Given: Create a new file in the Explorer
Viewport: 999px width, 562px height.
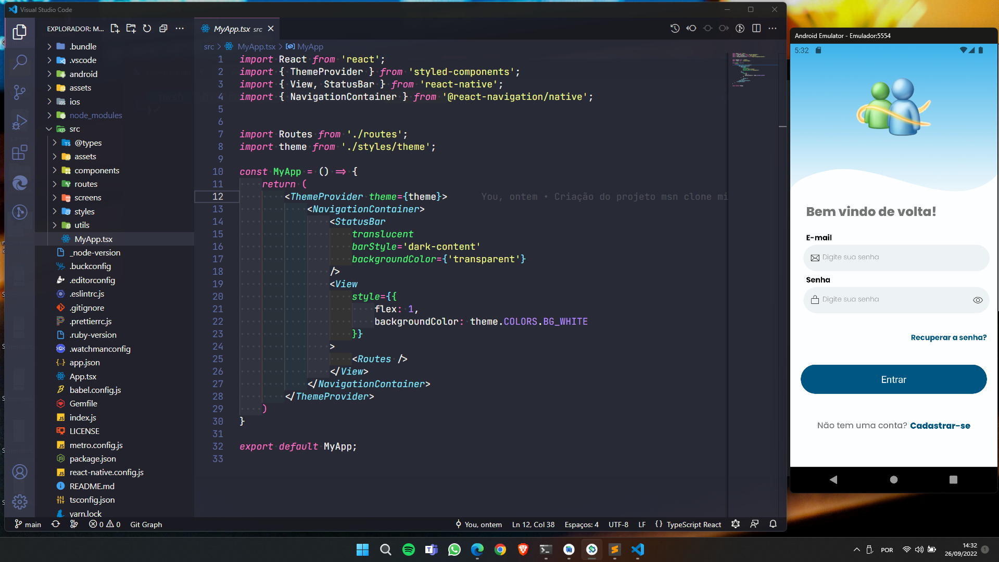Looking at the screenshot, I should pyautogui.click(x=115, y=29).
